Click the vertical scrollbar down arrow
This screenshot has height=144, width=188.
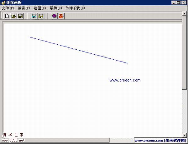coord(184,135)
